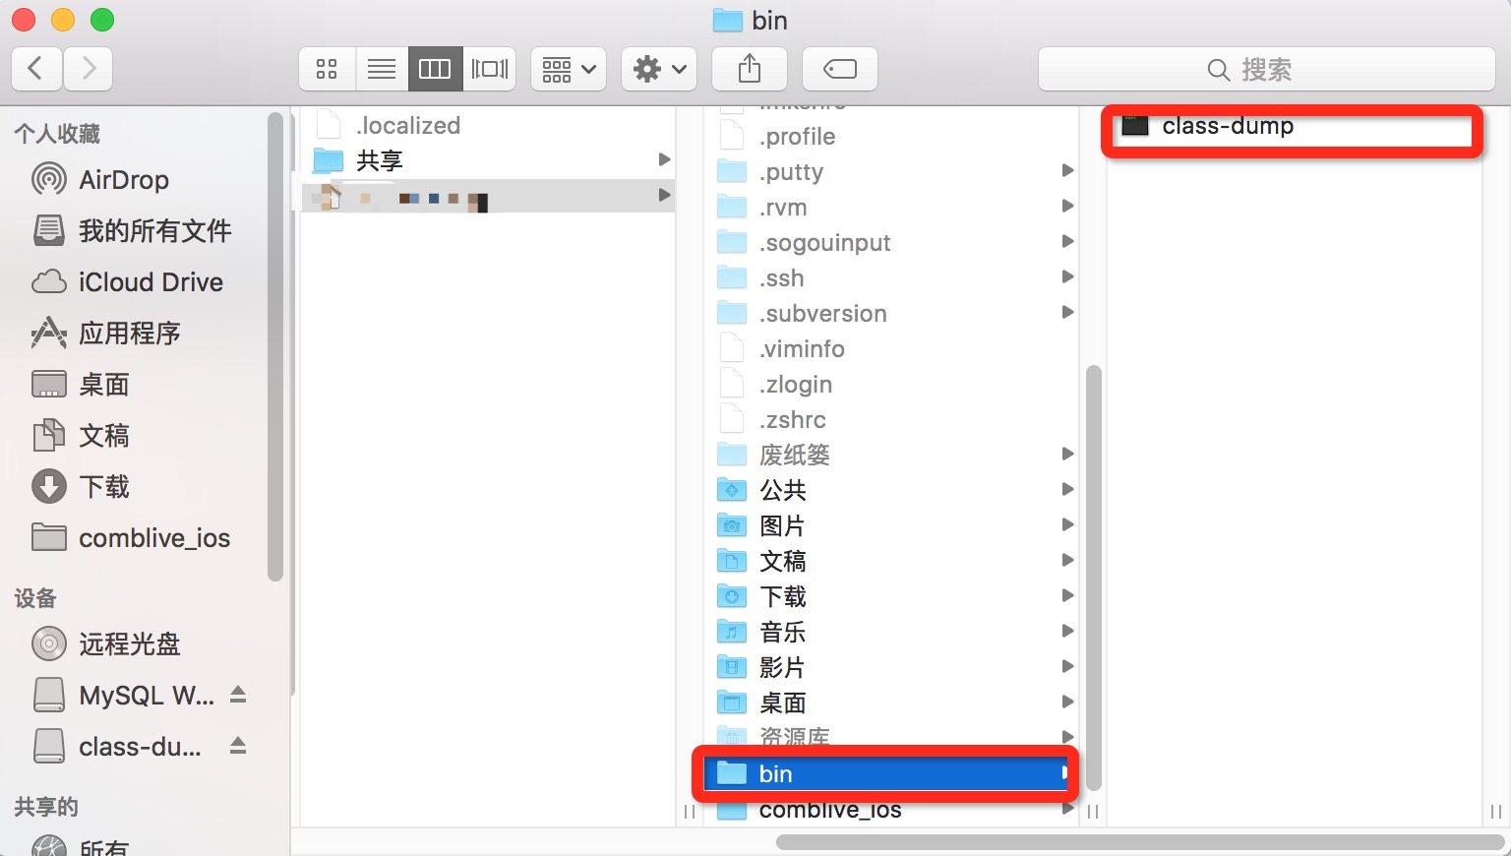This screenshot has width=1511, height=856.
Task: Expand the .sogouinput folder arrow
Action: (1067, 242)
